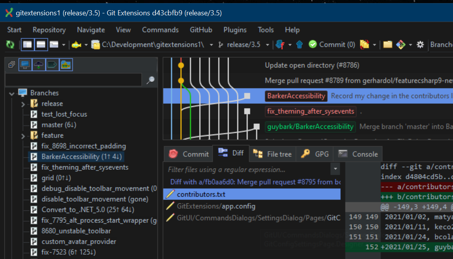This screenshot has width=453, height=259.
Task: Open the GitHub menu
Action: [201, 30]
